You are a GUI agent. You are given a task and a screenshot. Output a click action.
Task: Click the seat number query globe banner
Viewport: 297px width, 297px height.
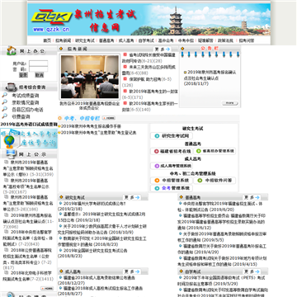pos(29,139)
